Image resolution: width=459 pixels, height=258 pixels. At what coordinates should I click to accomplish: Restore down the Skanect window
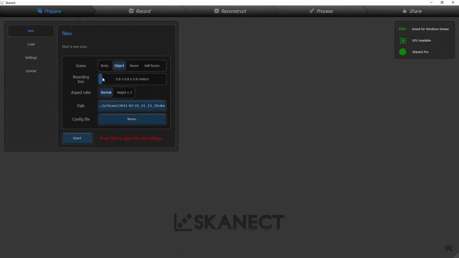tap(442, 2)
